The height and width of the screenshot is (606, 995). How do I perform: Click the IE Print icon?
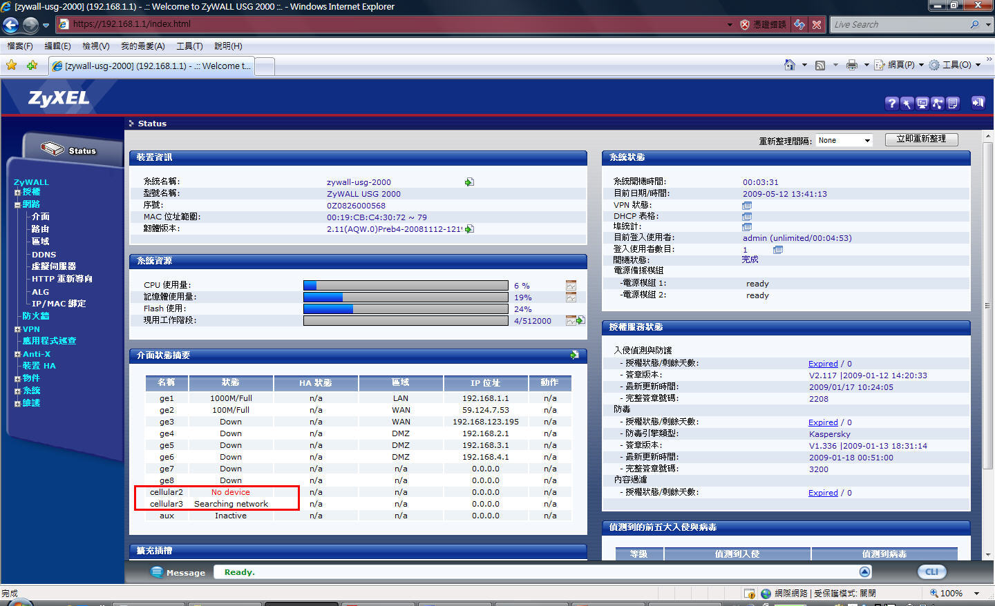pyautogui.click(x=852, y=65)
